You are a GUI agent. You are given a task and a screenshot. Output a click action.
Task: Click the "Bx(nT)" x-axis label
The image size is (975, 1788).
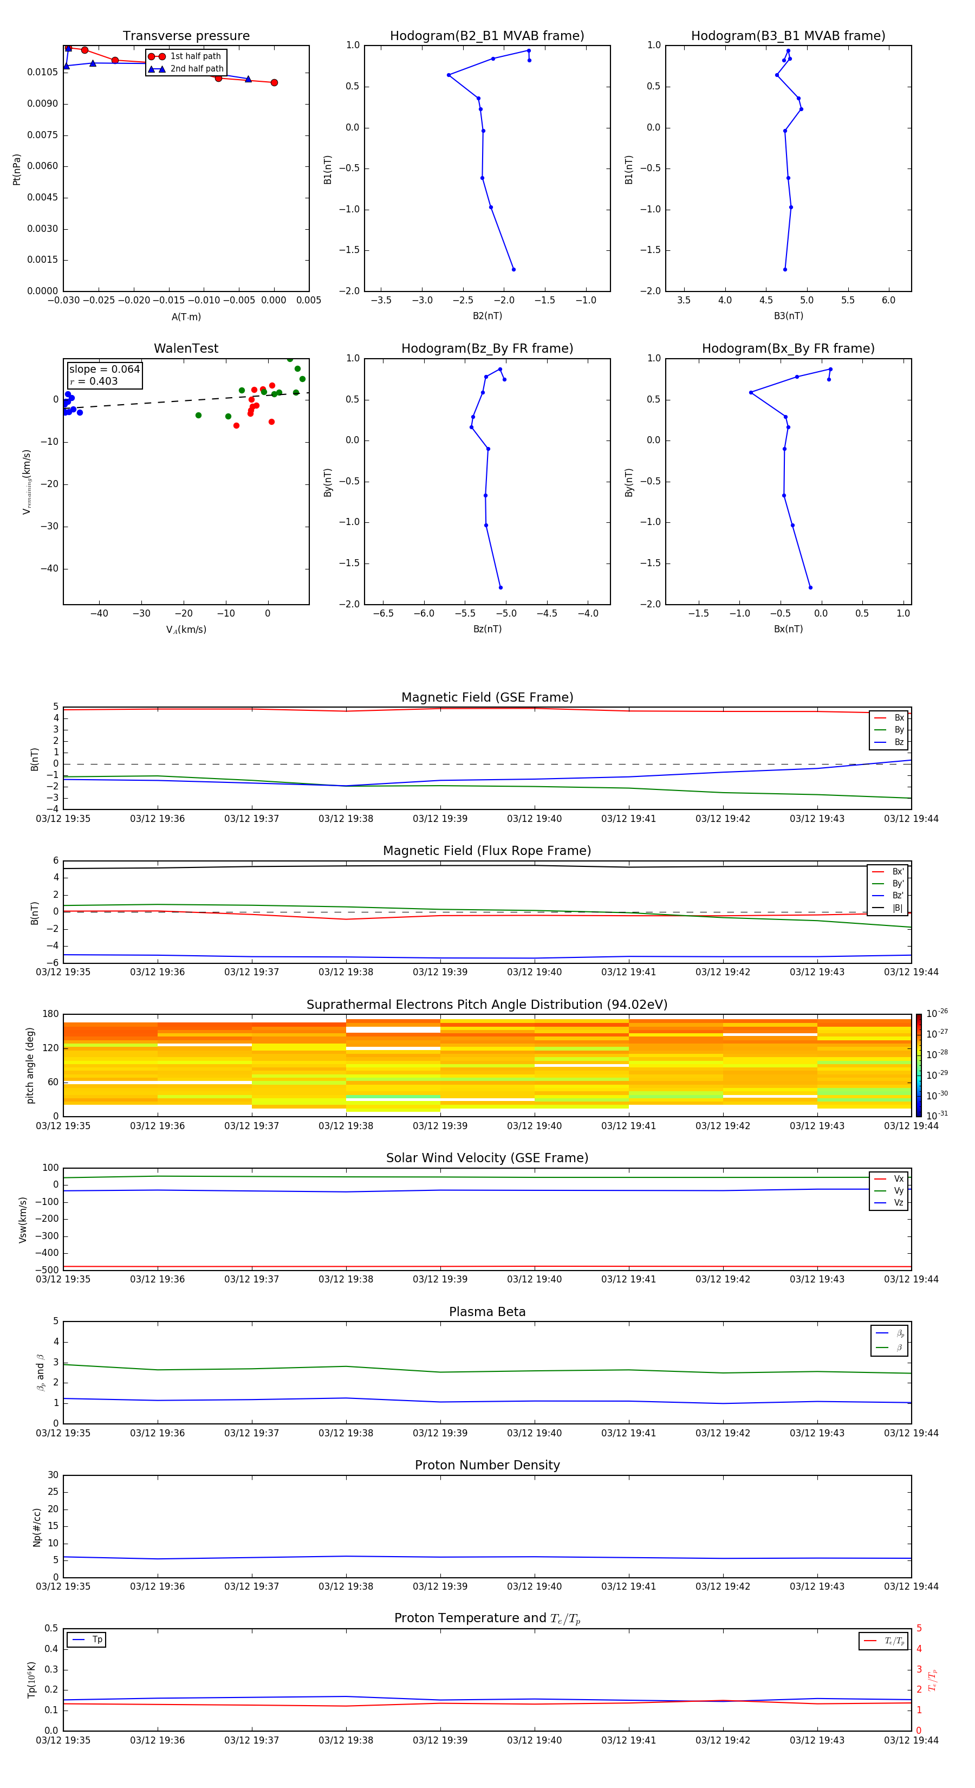788,629
